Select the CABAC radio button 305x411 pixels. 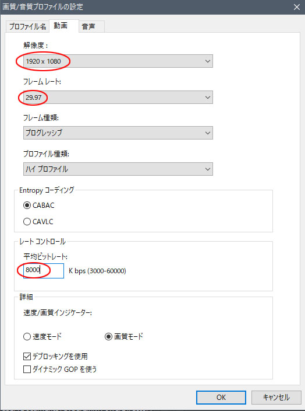click(x=27, y=206)
